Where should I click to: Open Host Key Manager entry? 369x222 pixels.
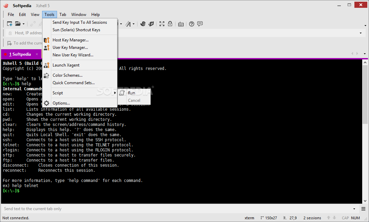(80, 40)
